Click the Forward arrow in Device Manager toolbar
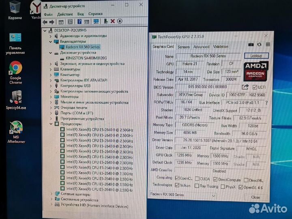Image resolution: width=292 pixels, height=219 pixels. tap(52, 22)
